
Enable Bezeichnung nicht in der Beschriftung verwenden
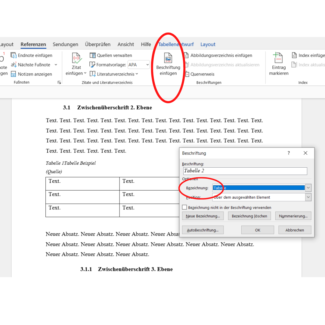(184, 207)
